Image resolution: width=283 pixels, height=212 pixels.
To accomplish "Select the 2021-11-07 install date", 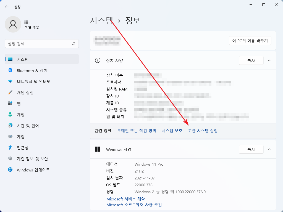I will [x=145, y=178].
